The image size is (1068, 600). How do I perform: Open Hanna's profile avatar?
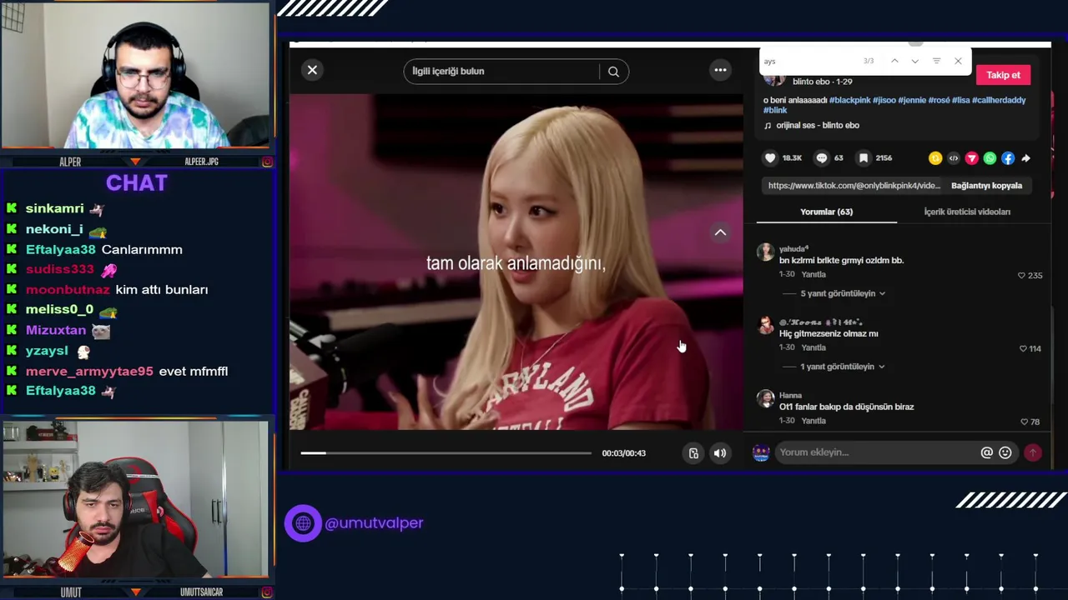pyautogui.click(x=765, y=398)
